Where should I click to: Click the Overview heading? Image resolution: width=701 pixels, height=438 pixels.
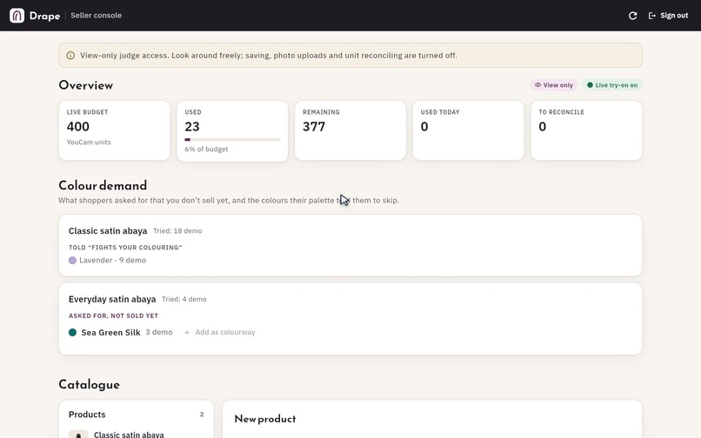[x=86, y=85]
